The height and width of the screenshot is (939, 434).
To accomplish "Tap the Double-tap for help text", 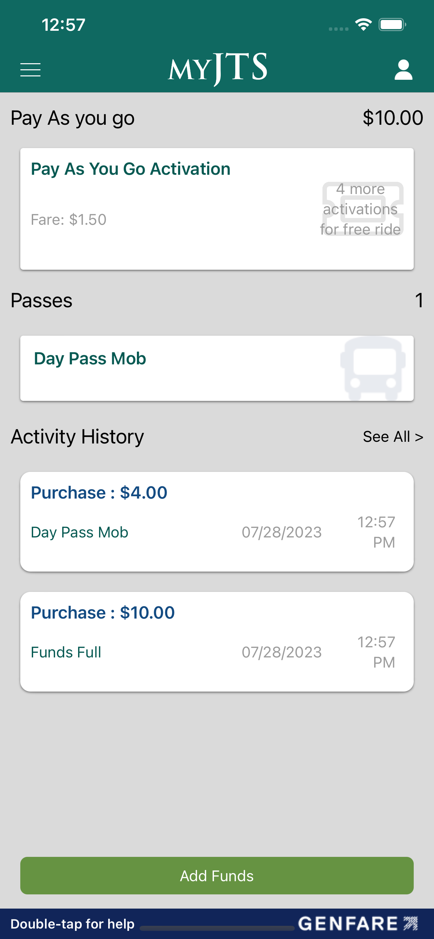I will pos(73,924).
